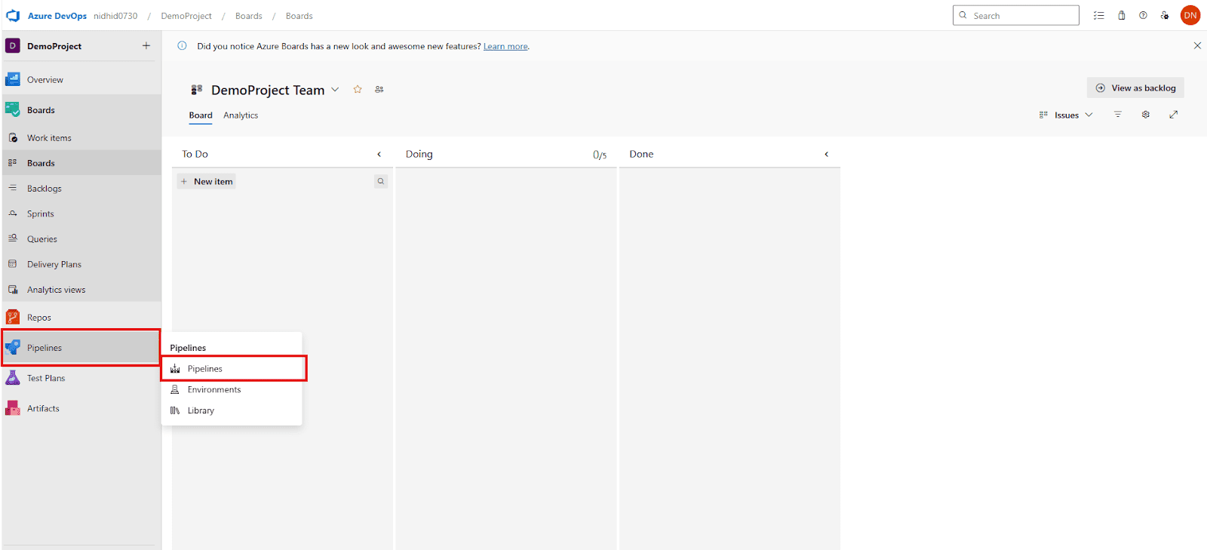Click the Azure DevOps logo icon
Screen dimensions: 1207x550
pyautogui.click(x=13, y=16)
